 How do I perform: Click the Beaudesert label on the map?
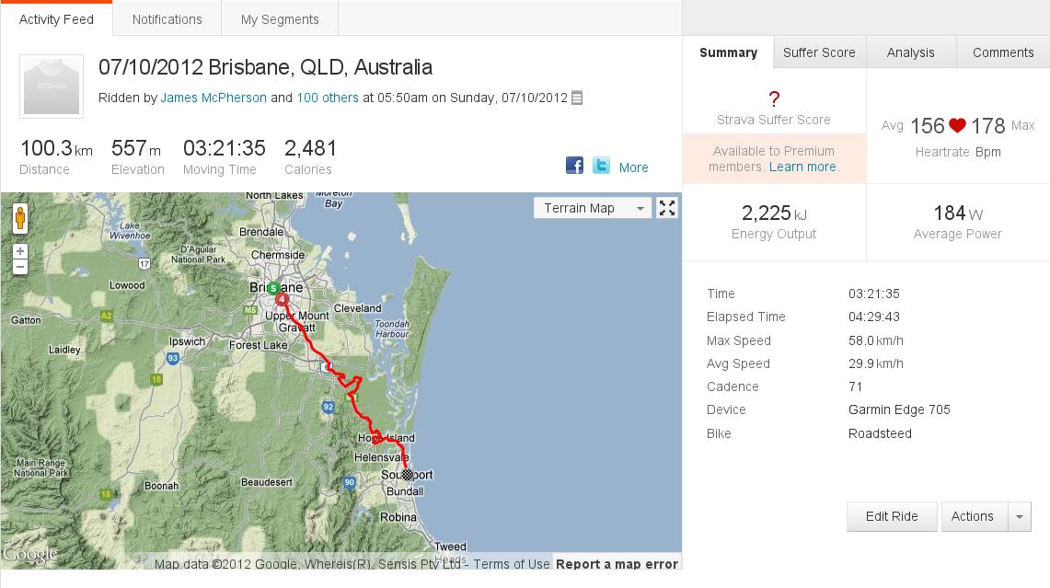point(267,482)
